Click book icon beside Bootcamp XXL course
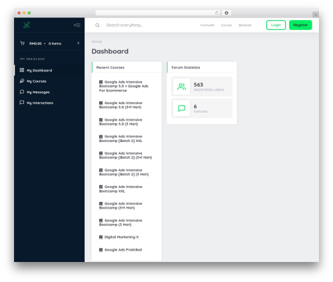The width and height of the screenshot is (333, 282). 101,187
